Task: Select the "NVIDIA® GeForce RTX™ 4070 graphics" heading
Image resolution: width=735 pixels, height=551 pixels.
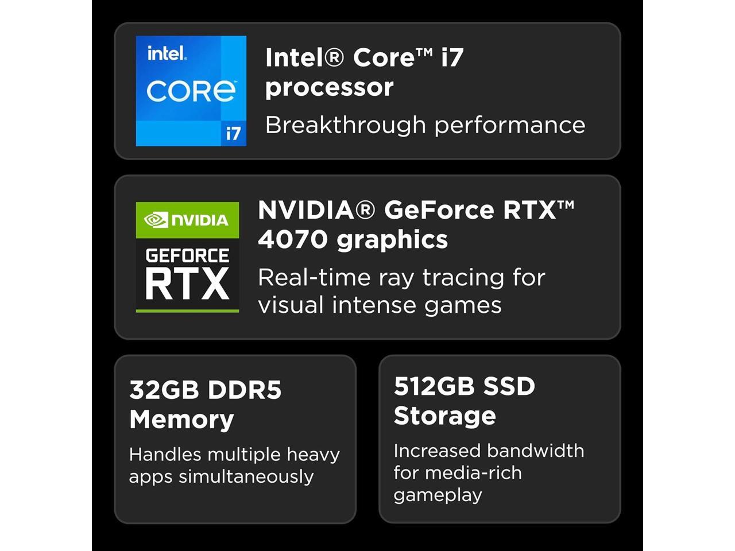Action: [x=416, y=224]
